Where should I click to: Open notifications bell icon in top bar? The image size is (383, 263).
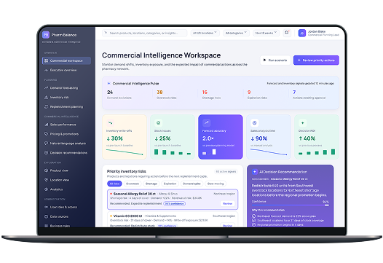coord(287,33)
